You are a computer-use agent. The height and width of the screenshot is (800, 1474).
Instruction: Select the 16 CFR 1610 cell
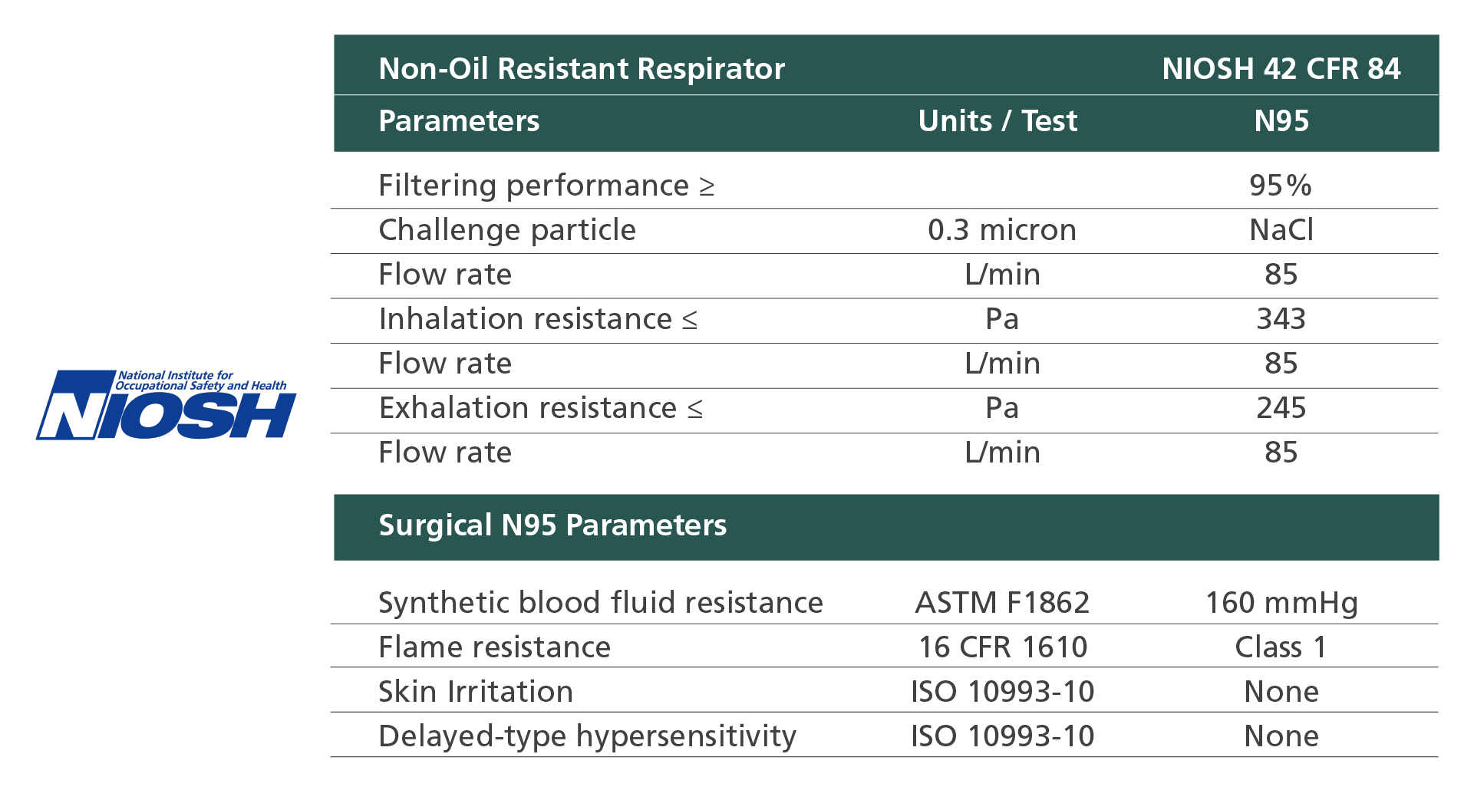(1003, 647)
